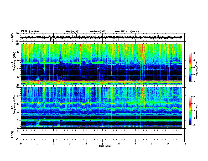This screenshot has width=208, height=161.
Task: Click the ch.1 spectrogram colorbar
Action: click(190, 67)
